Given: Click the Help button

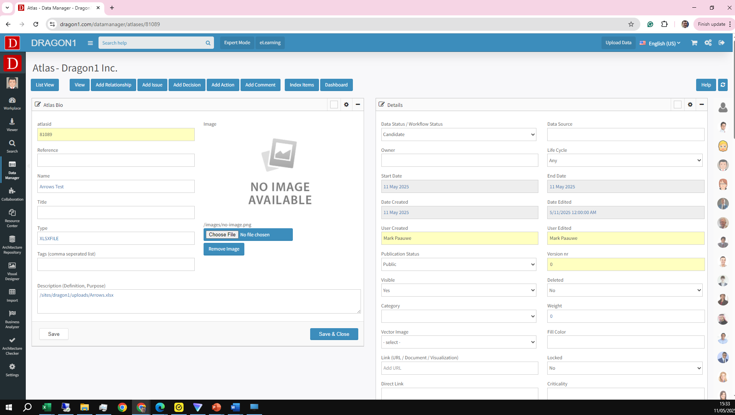Looking at the screenshot, I should pyautogui.click(x=706, y=85).
